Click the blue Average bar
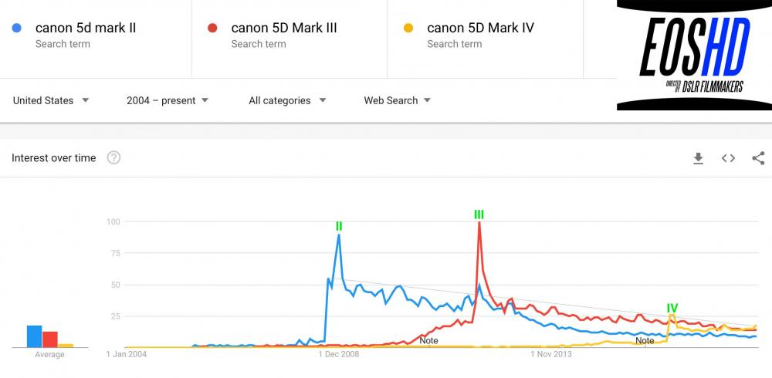The height and width of the screenshot is (378, 772). 34,336
